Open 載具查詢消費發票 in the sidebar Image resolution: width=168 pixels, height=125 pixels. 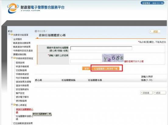pos(22,43)
